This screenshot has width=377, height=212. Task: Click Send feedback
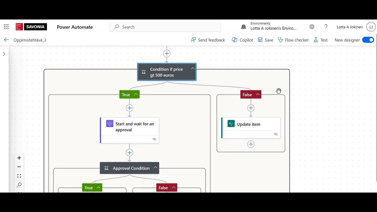[x=208, y=40]
